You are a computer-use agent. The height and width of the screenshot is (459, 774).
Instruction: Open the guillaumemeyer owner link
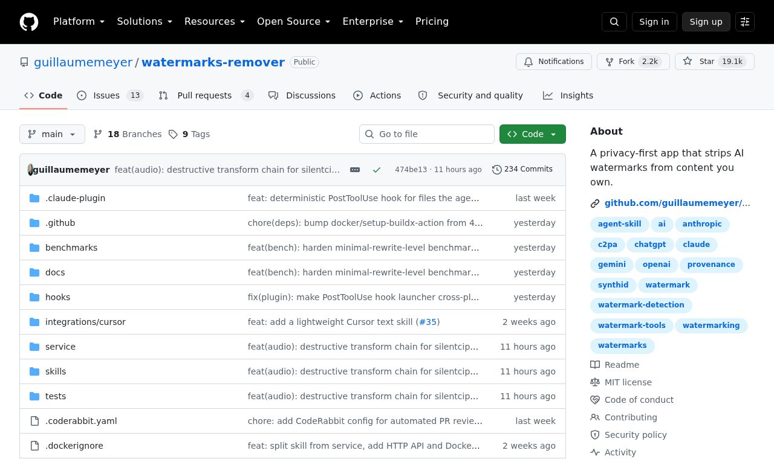(x=83, y=62)
